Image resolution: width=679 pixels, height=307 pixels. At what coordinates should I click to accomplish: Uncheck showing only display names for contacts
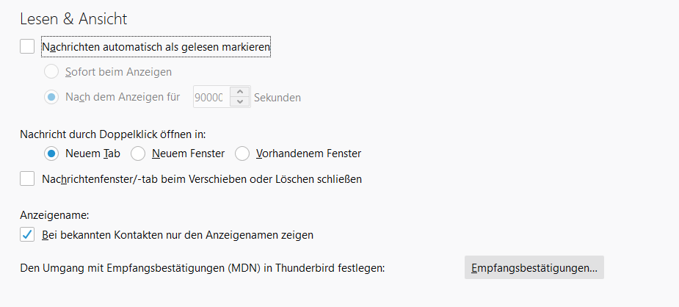click(x=28, y=235)
